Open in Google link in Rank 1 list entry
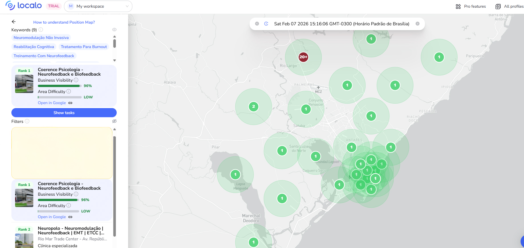Viewport: 524px width, 248px height. click(52, 217)
